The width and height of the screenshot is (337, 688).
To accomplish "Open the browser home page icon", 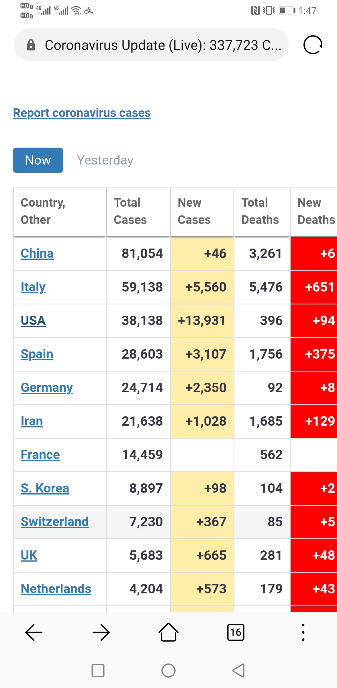I will pos(168,632).
